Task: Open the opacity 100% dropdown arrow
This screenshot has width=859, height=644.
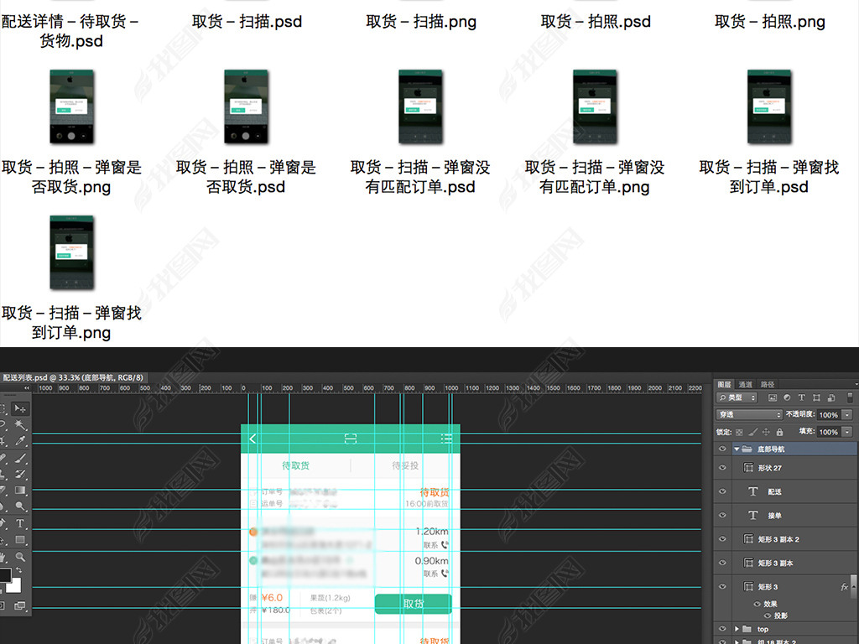Action: pos(847,415)
